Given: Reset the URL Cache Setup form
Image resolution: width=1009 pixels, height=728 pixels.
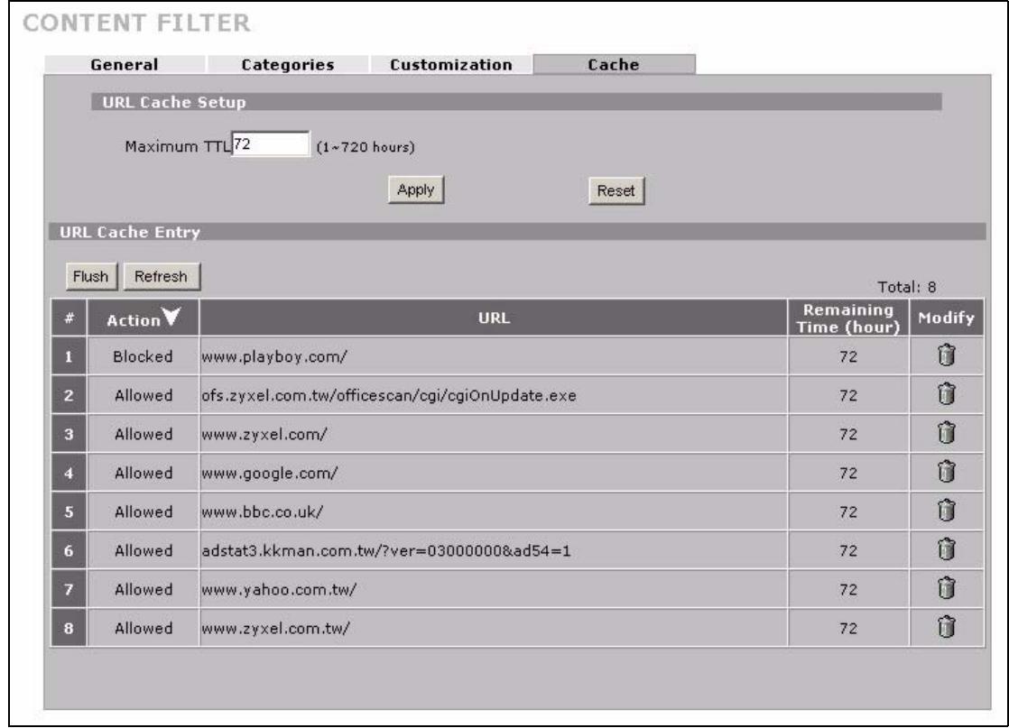Looking at the screenshot, I should (x=616, y=190).
